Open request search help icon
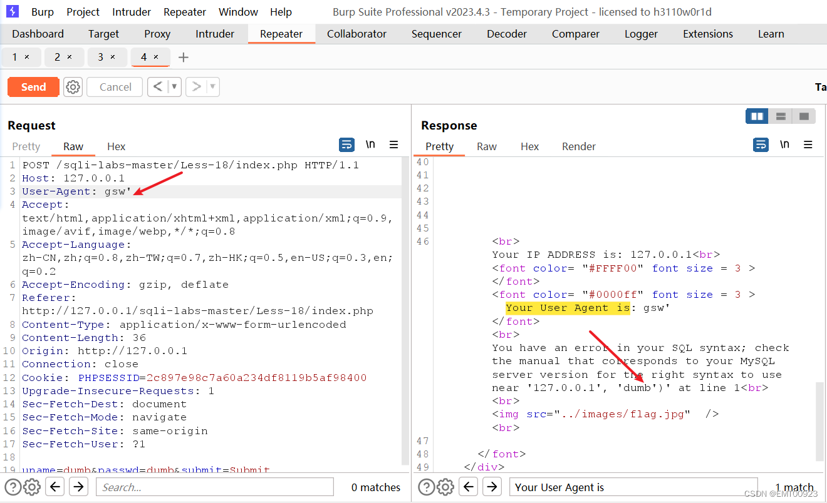Image resolution: width=827 pixels, height=503 pixels. click(13, 487)
